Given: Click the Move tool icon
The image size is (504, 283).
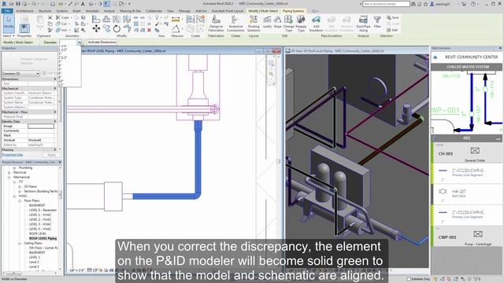Looking at the screenshot, I should coord(96,29).
